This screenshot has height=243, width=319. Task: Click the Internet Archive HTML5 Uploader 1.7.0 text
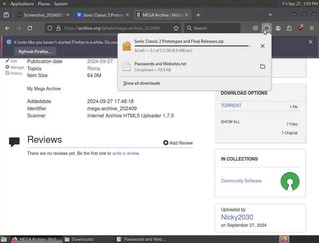pos(131,116)
